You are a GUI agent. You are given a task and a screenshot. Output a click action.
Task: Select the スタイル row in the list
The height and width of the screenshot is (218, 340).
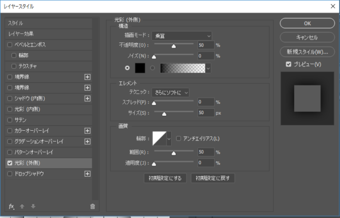pos(48,23)
